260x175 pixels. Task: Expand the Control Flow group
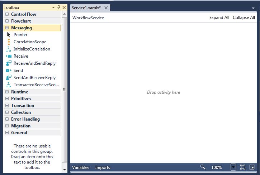(7, 14)
